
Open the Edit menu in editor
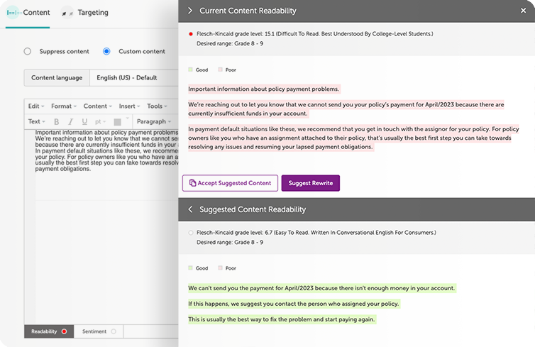tap(35, 106)
